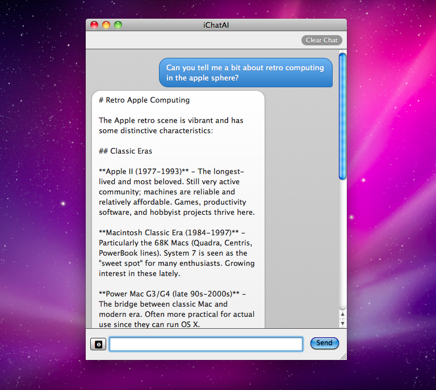Screen dimensions: 436x390
Task: Click "**Power Mac G3/G4 (late 90s-2000s)**" text
Action: tap(169, 294)
